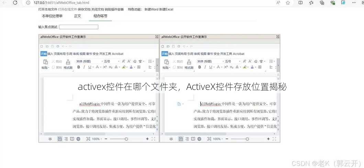Click 新建Excel link
This screenshot has height=168, width=364.
pos(166,10)
